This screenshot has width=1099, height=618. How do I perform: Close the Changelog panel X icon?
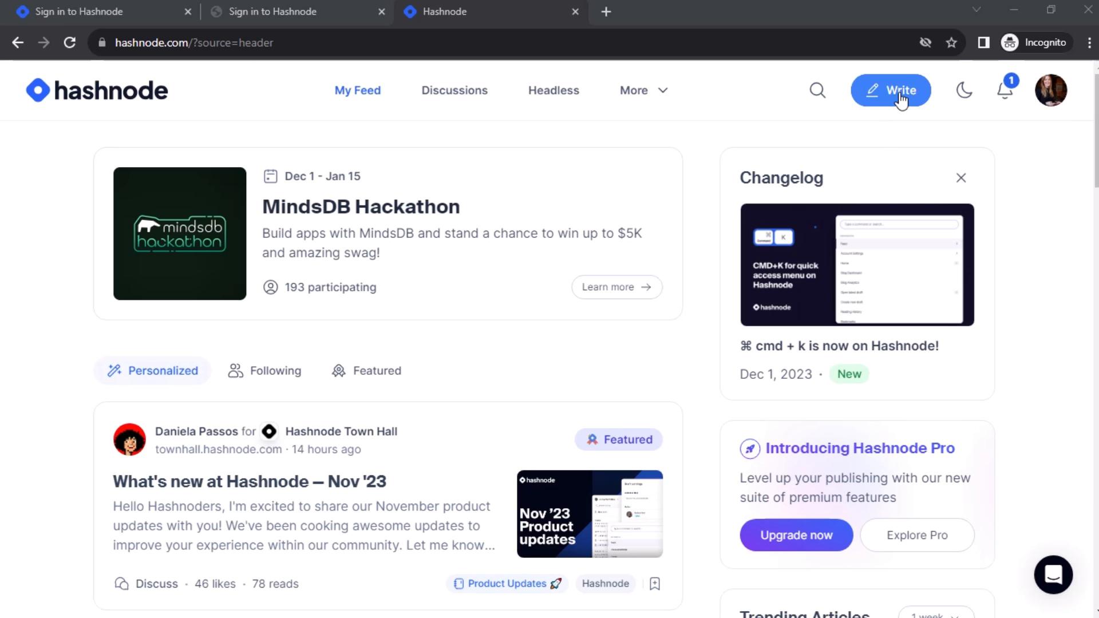[x=962, y=178]
